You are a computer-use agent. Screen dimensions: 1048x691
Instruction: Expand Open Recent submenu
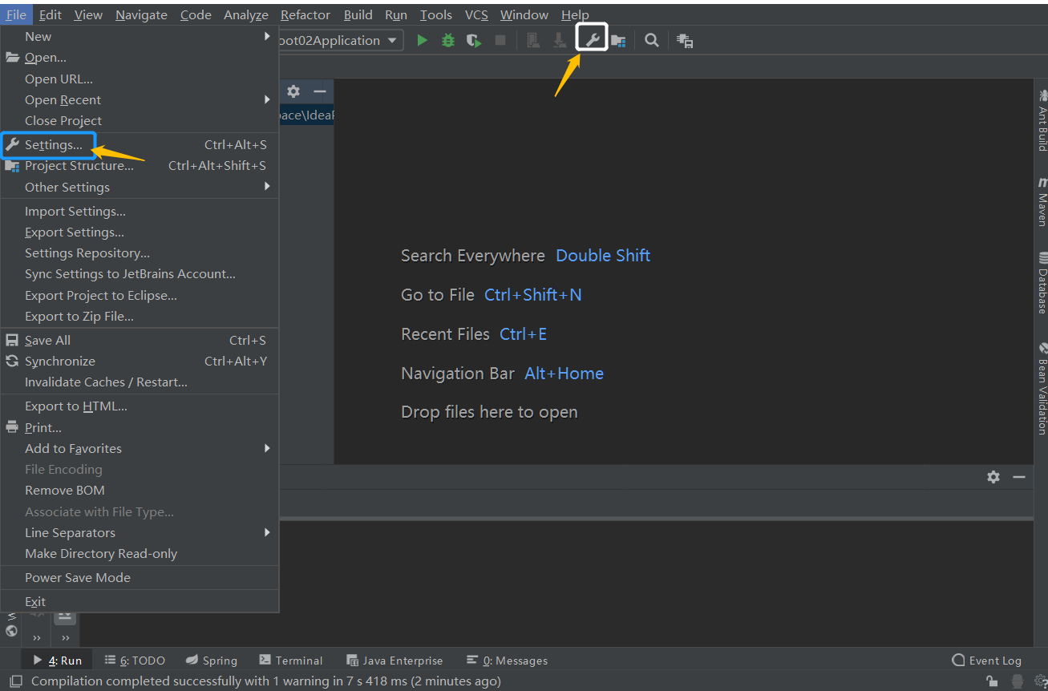[x=140, y=99]
